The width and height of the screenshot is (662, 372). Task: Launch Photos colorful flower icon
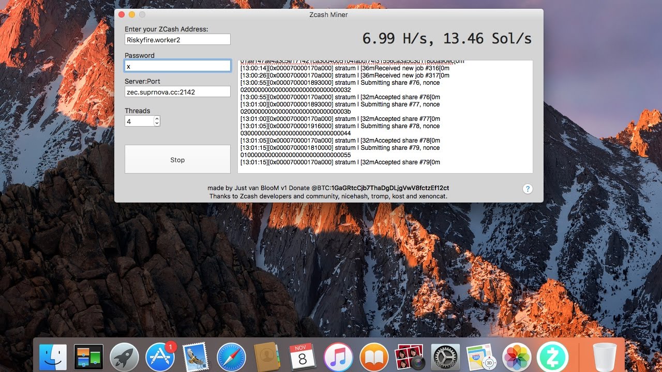click(517, 357)
